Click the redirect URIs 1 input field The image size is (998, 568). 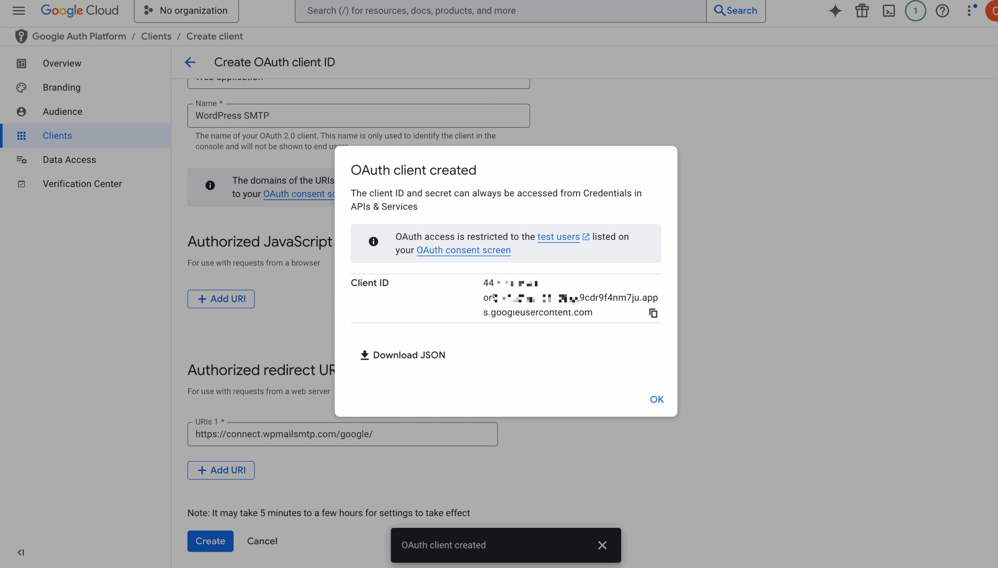342,434
